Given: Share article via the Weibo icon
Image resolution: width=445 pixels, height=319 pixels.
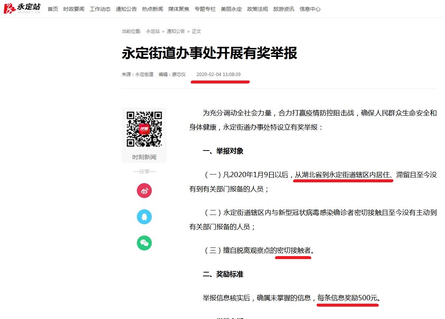Looking at the screenshot, I should coord(144,191).
